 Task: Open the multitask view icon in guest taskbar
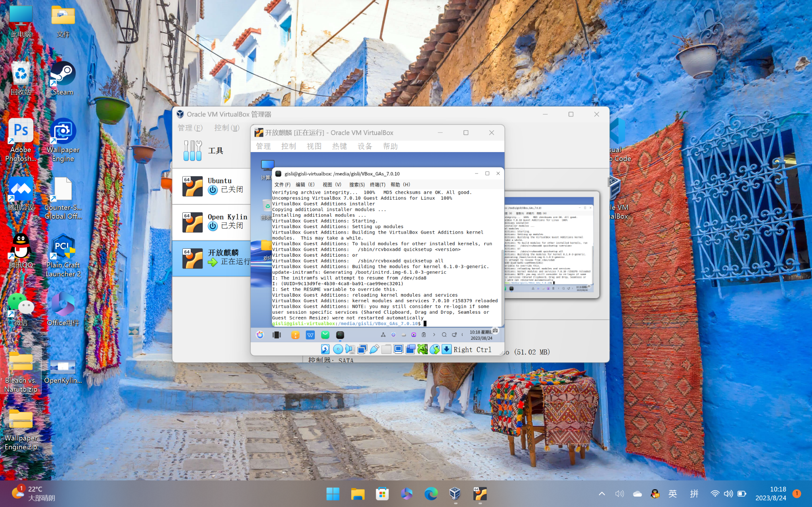[x=277, y=335]
